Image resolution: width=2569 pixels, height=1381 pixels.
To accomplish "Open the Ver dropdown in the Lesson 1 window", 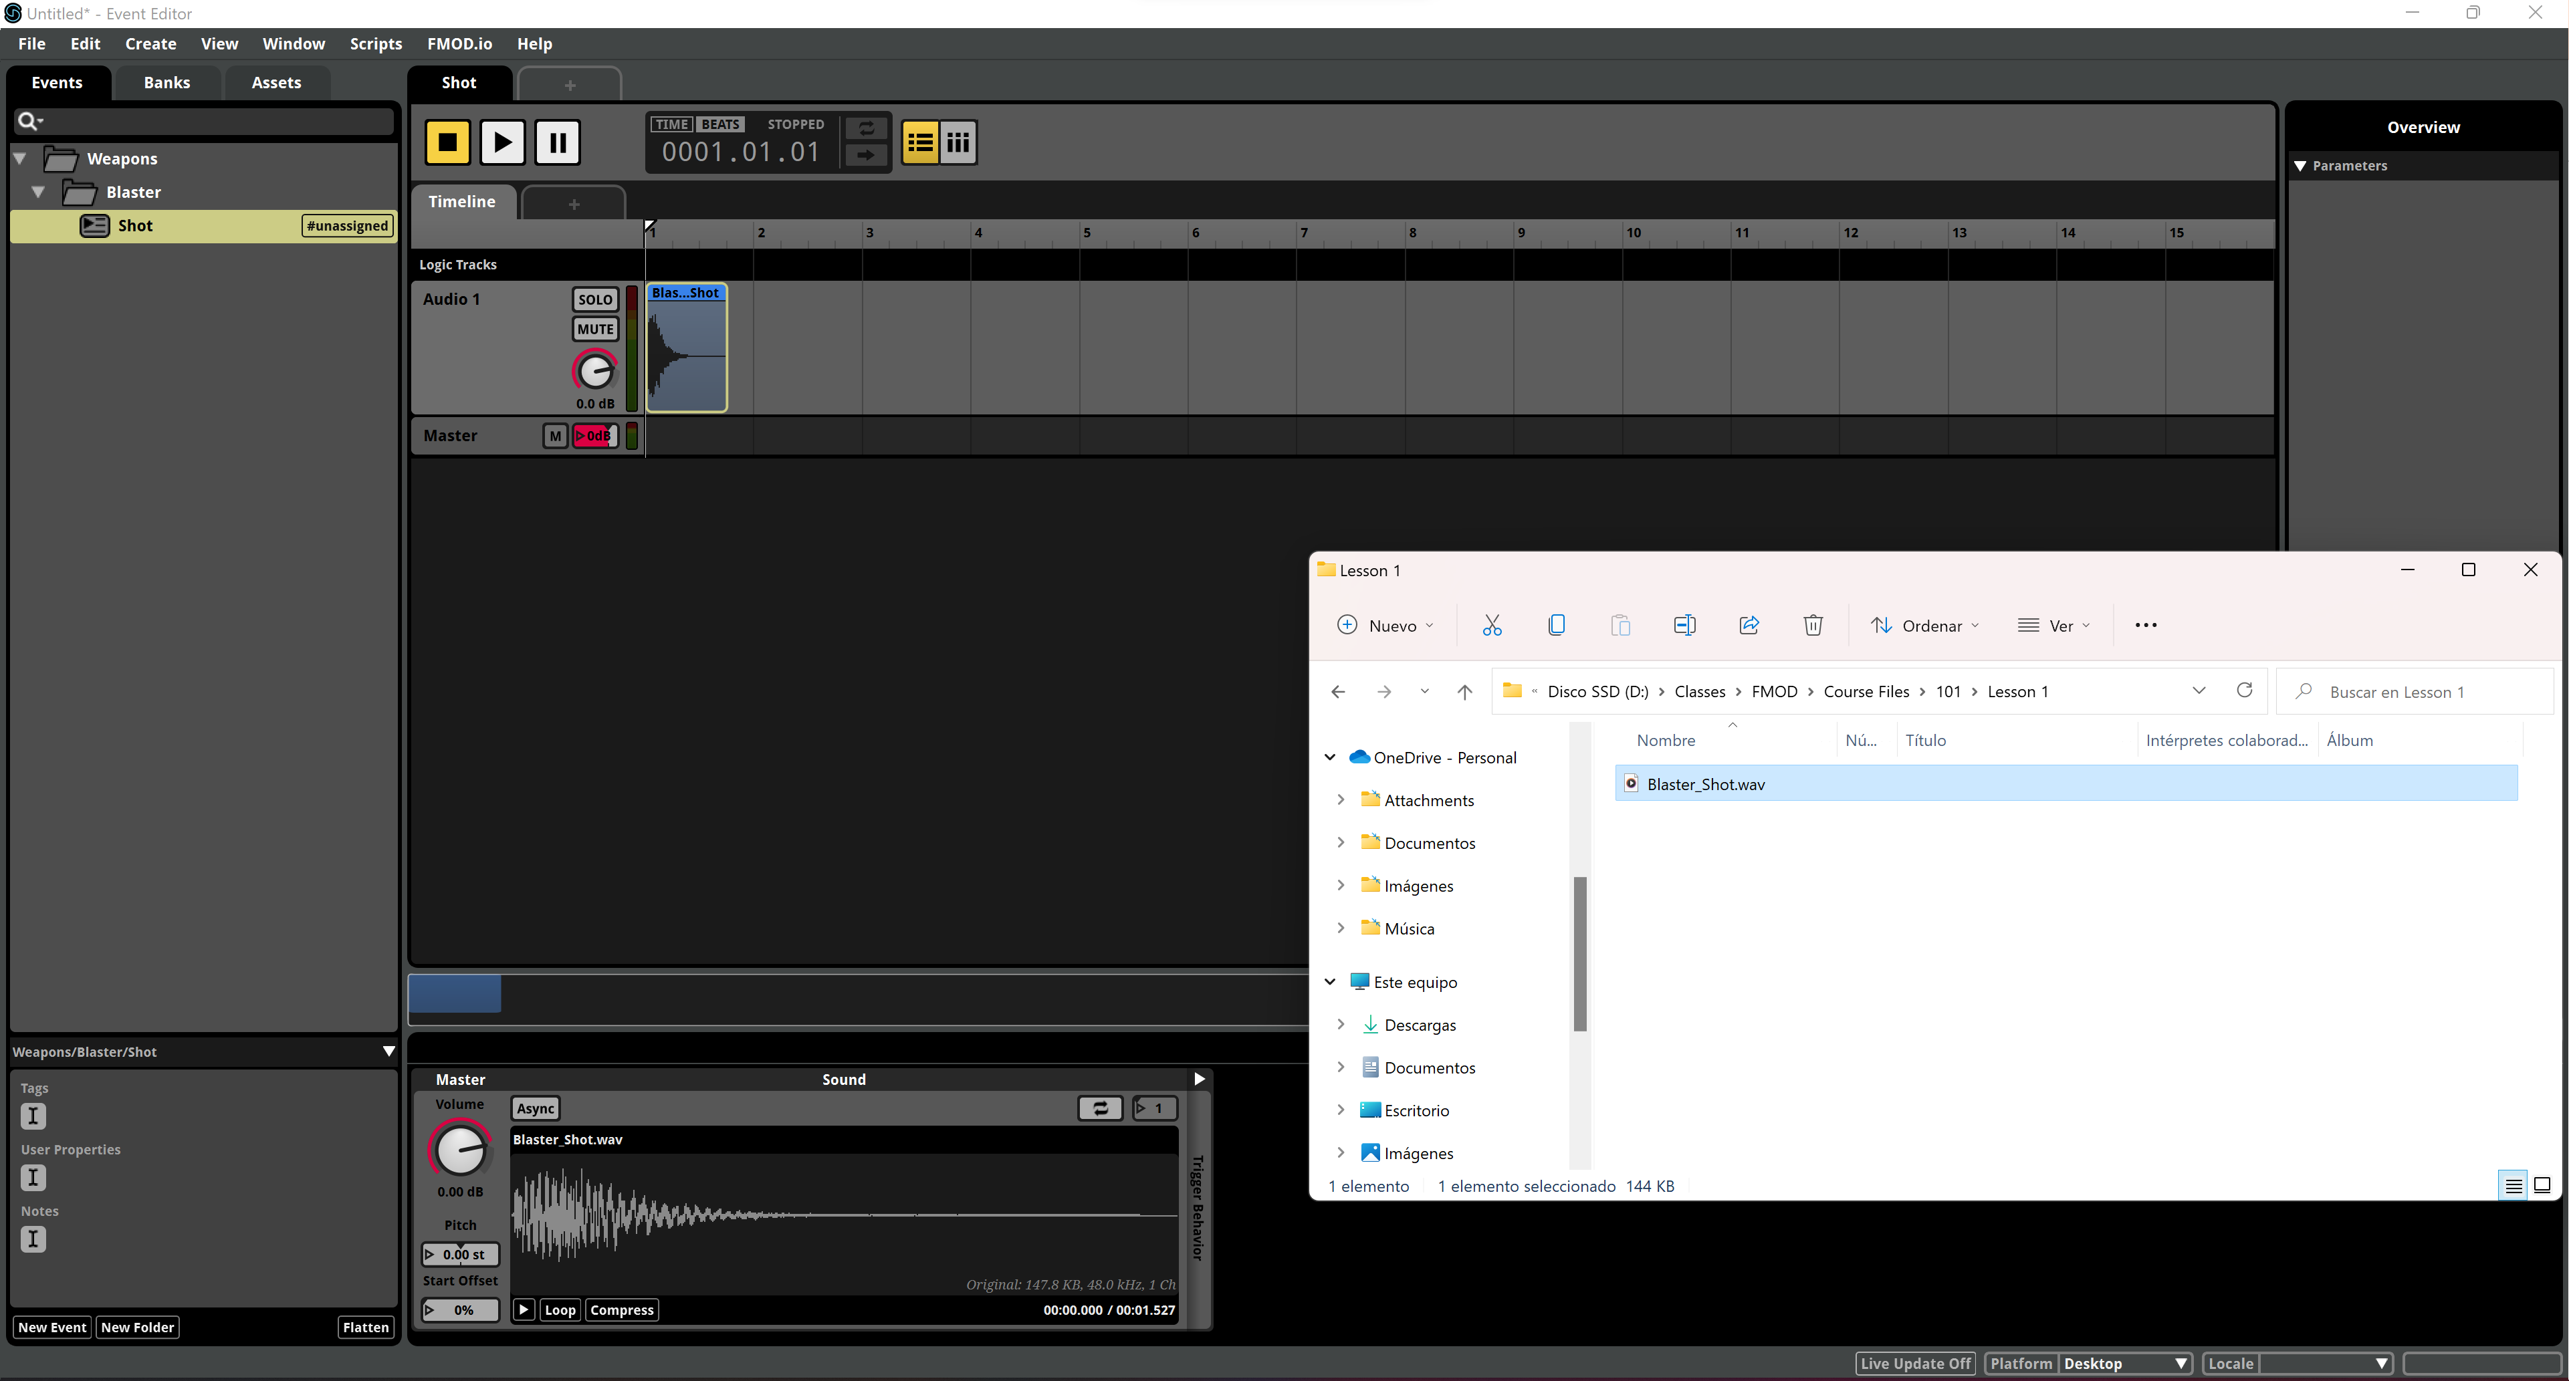I will coord(2053,625).
